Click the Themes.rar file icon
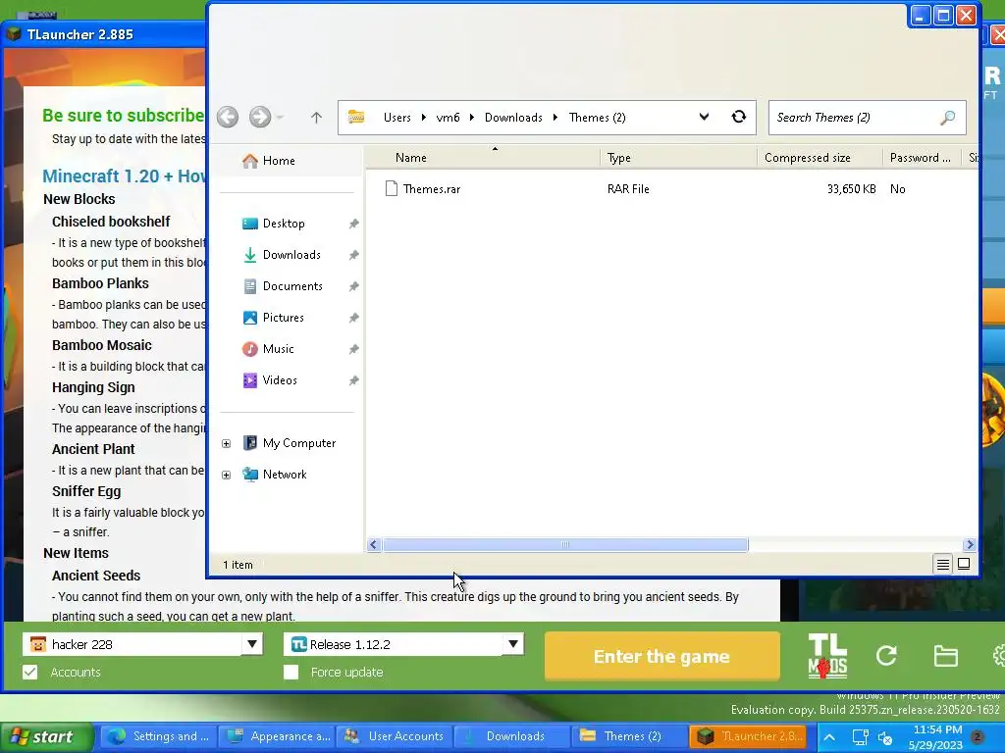1005x753 pixels. click(391, 188)
